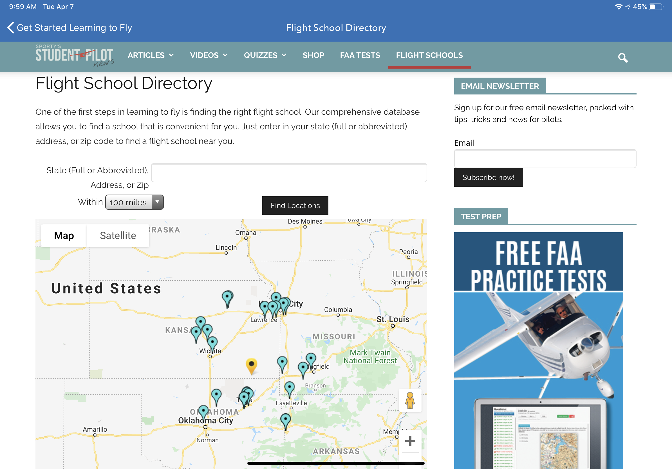Open the FAA Tests menu item
This screenshot has height=469, width=672.
[360, 55]
